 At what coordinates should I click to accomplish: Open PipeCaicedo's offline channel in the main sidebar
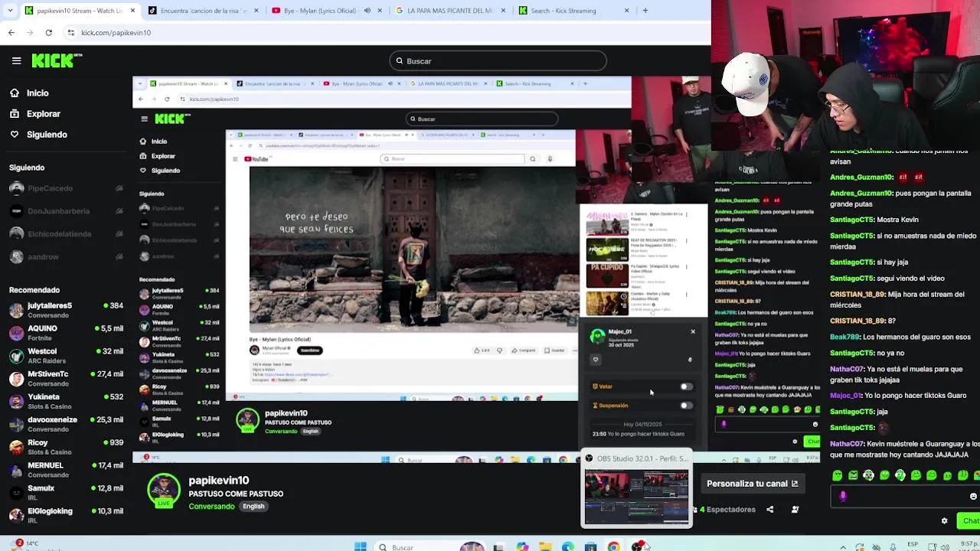(65, 188)
